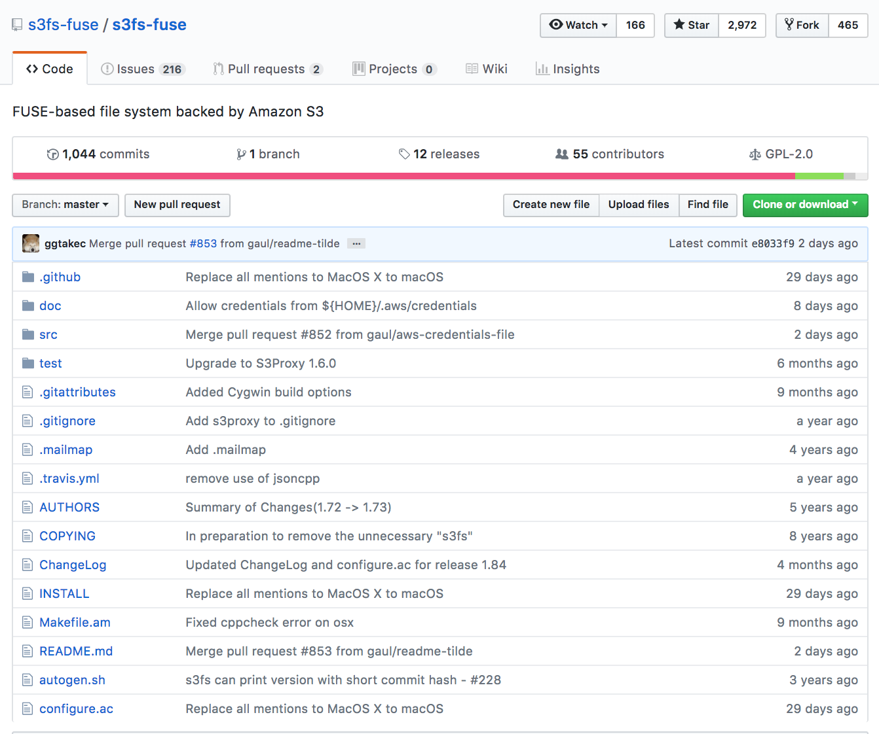Open commit 'Summary of Changes(1.72 -> 1.73)'
Screen dimensions: 879x734
[288, 507]
